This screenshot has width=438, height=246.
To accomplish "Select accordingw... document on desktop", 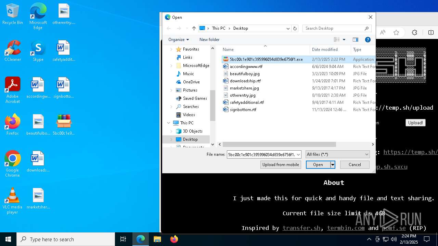I will click(x=38, y=88).
